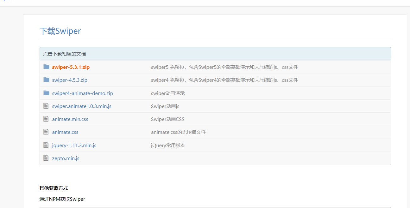Click the animate.css的无压缩文件 description
The image size is (410, 208).
[x=179, y=132]
